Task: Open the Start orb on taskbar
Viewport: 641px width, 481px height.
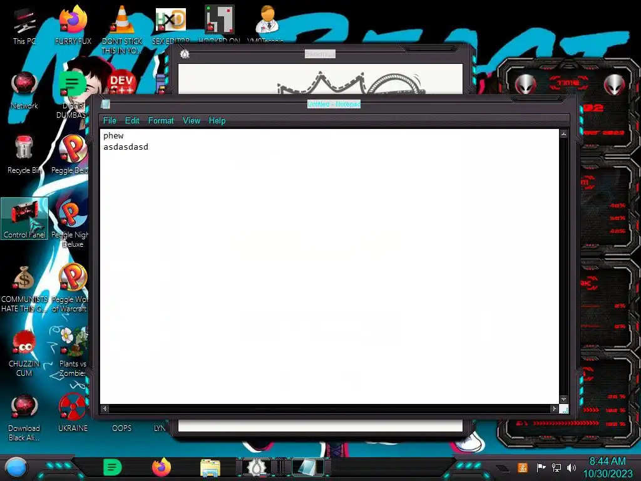Action: click(x=16, y=467)
